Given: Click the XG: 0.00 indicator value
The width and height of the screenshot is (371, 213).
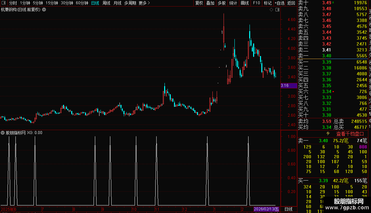Looking at the screenshot, I should coord(34,133).
